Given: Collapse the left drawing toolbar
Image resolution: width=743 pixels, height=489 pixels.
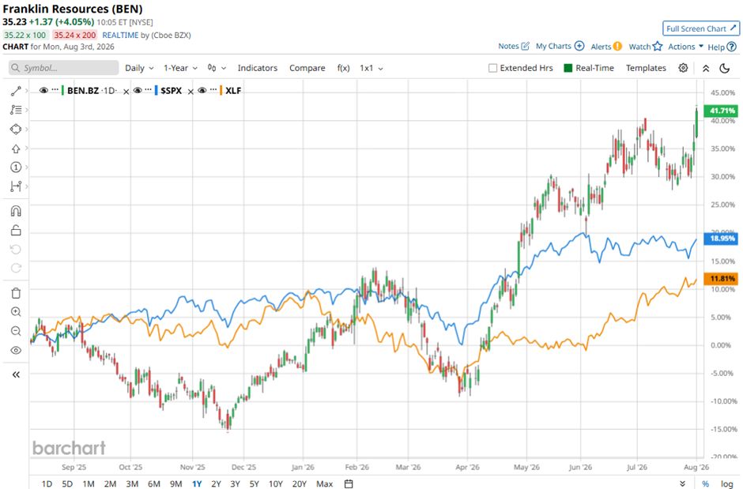Looking at the screenshot, I should 16,374.
